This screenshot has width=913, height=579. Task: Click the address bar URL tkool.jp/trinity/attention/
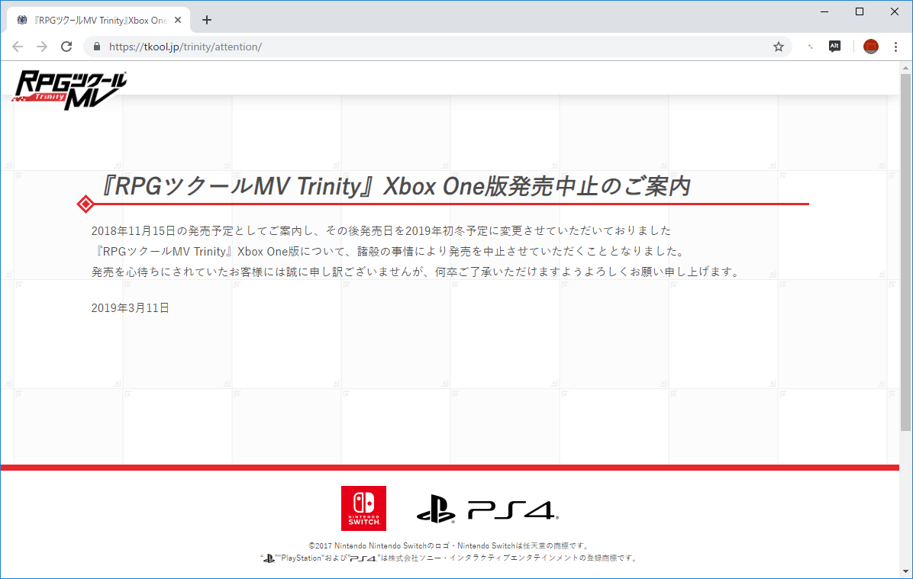pyautogui.click(x=186, y=47)
